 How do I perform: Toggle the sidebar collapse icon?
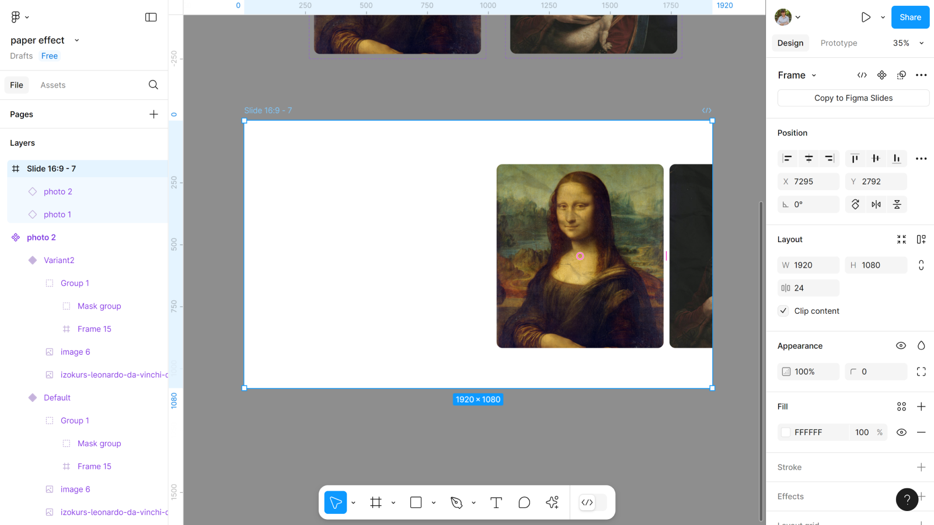tap(151, 17)
